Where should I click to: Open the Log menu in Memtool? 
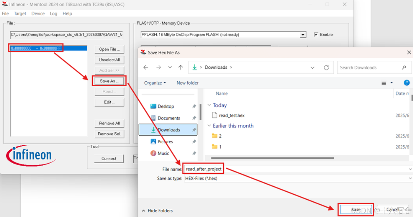(54, 14)
